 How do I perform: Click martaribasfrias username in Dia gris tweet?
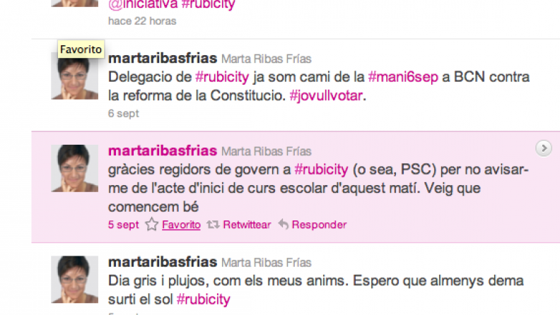coord(163,262)
